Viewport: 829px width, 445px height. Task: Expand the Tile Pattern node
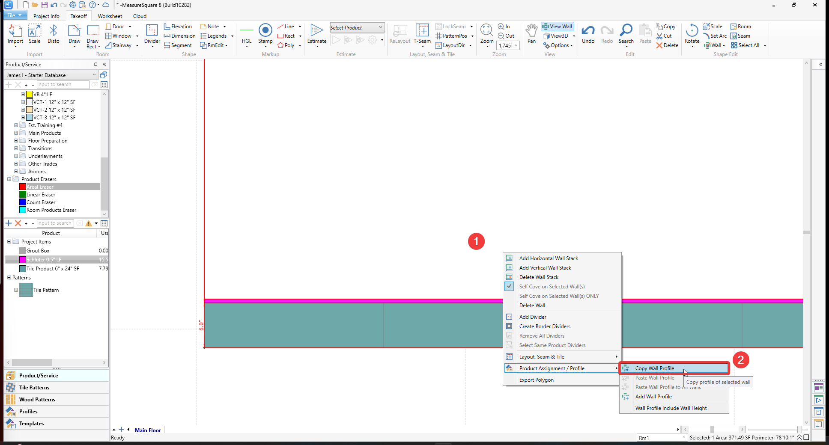pyautogui.click(x=16, y=290)
